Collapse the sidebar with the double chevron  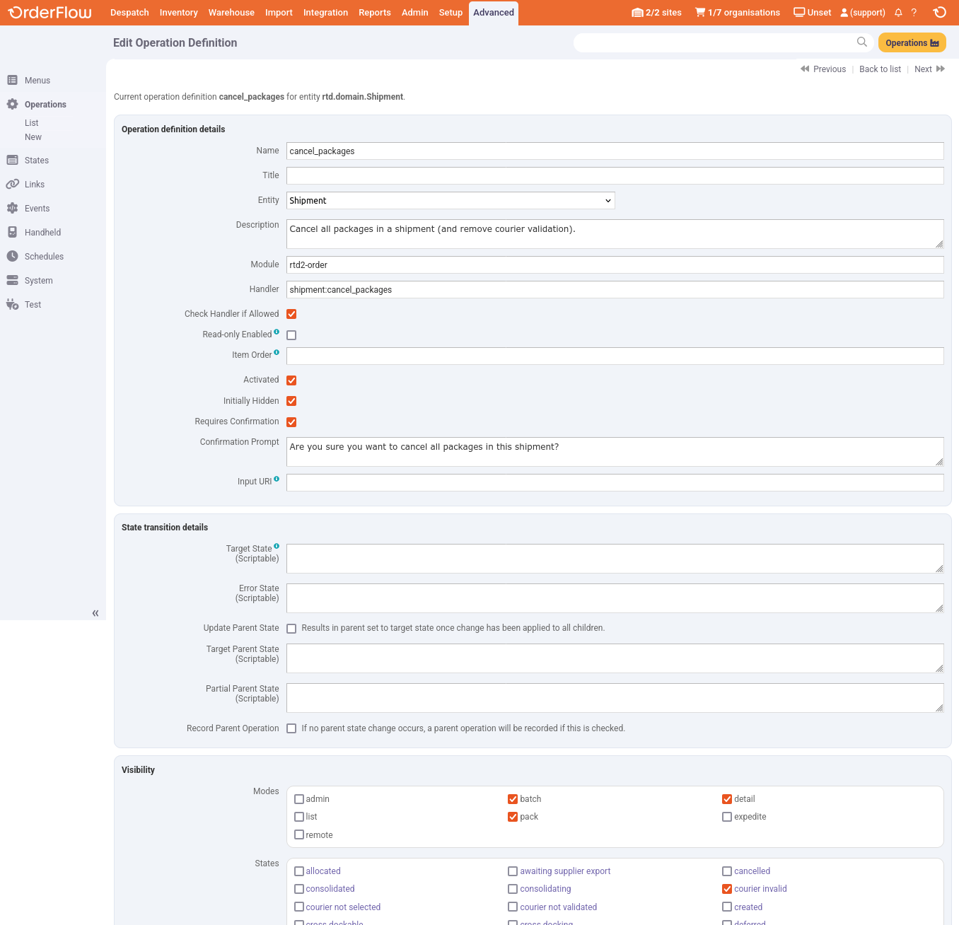(95, 613)
